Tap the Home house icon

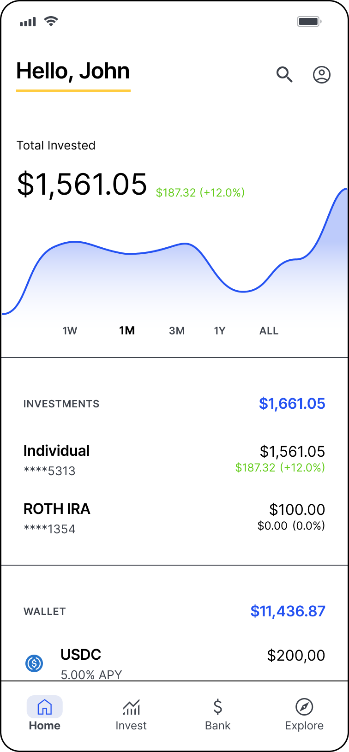[44, 707]
